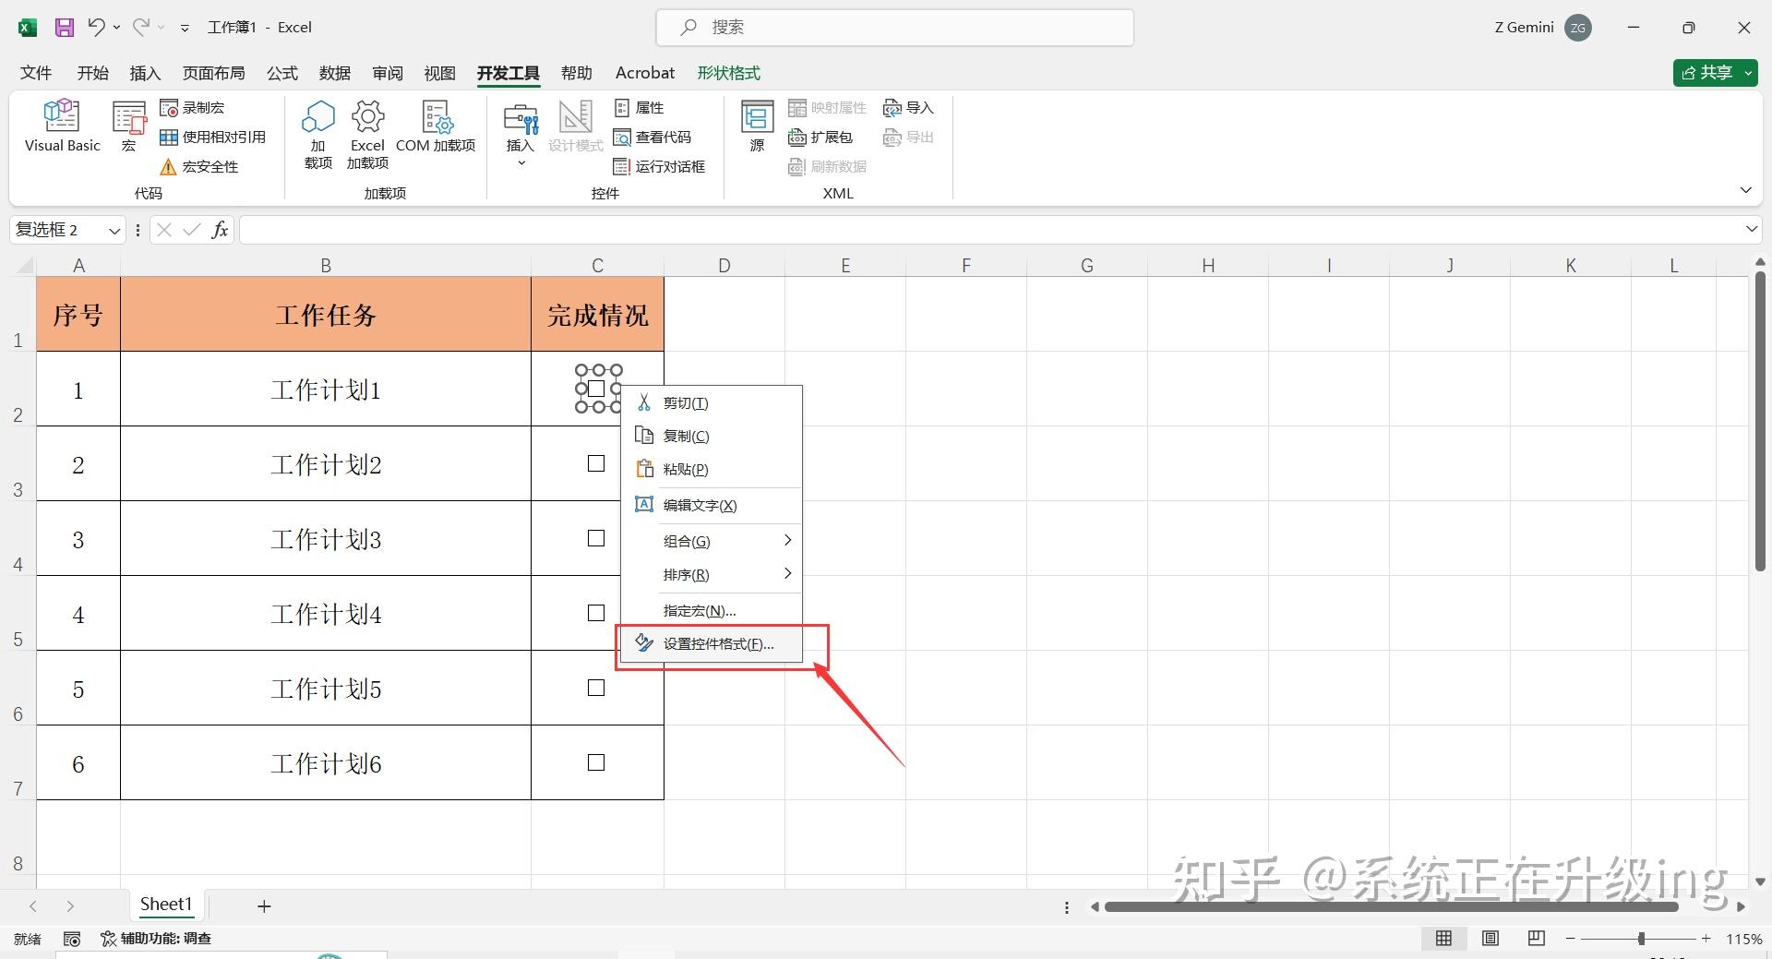Expand the 插入 controls dropdown
This screenshot has height=959, width=1772.
point(521,135)
